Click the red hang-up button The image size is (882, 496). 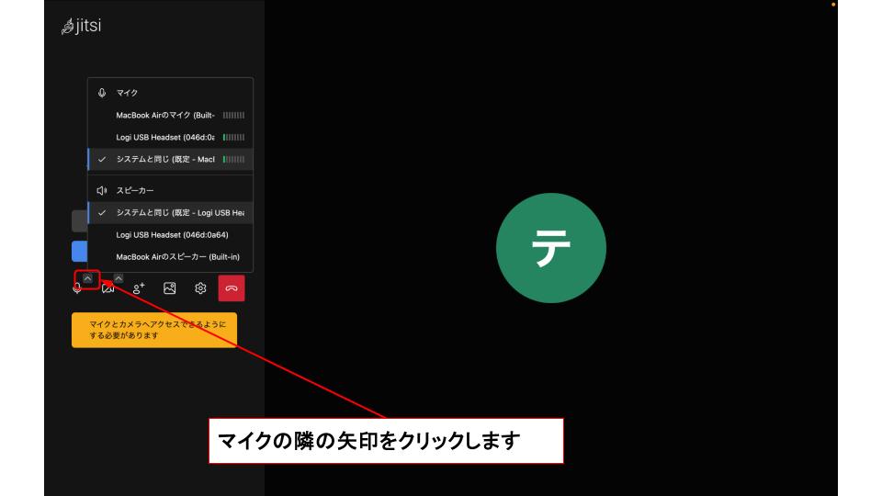(232, 288)
